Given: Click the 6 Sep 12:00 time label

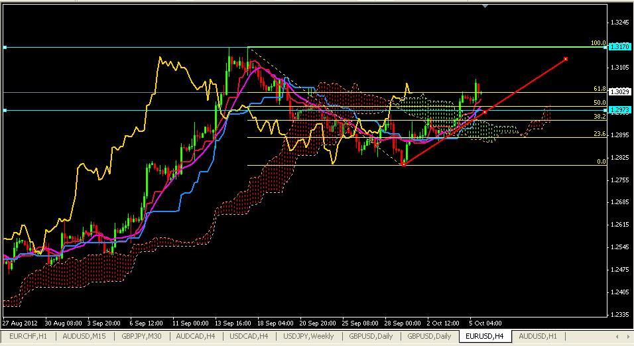Looking at the screenshot, I should pyautogui.click(x=147, y=323).
